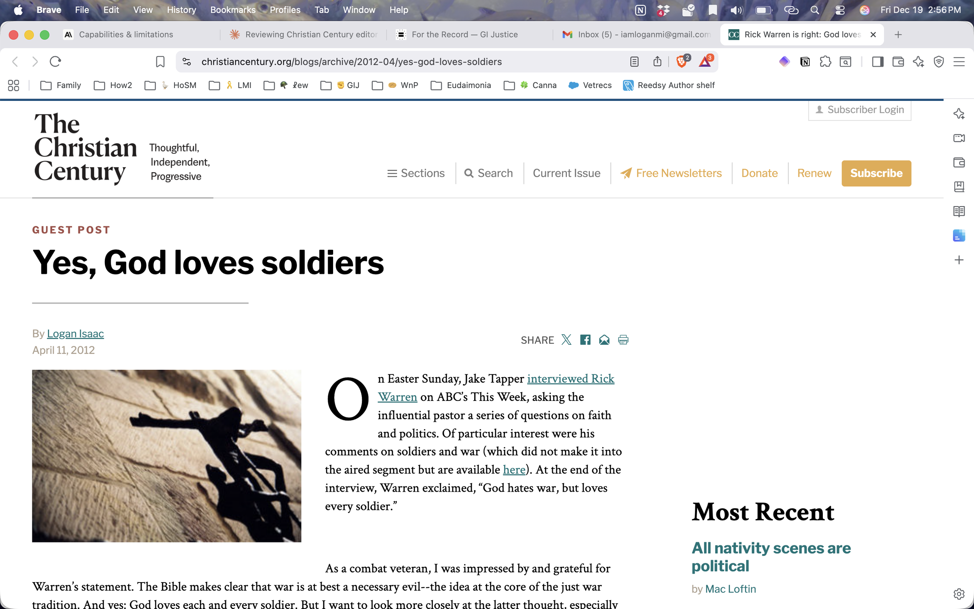
Task: Open the Family bookmarks folder
Action: pyautogui.click(x=61, y=85)
